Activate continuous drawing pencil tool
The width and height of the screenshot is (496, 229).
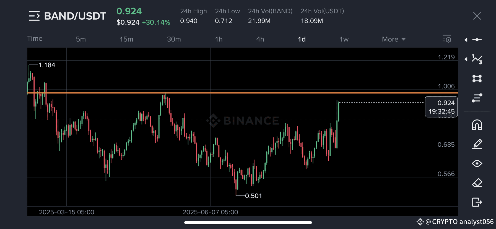(x=477, y=144)
